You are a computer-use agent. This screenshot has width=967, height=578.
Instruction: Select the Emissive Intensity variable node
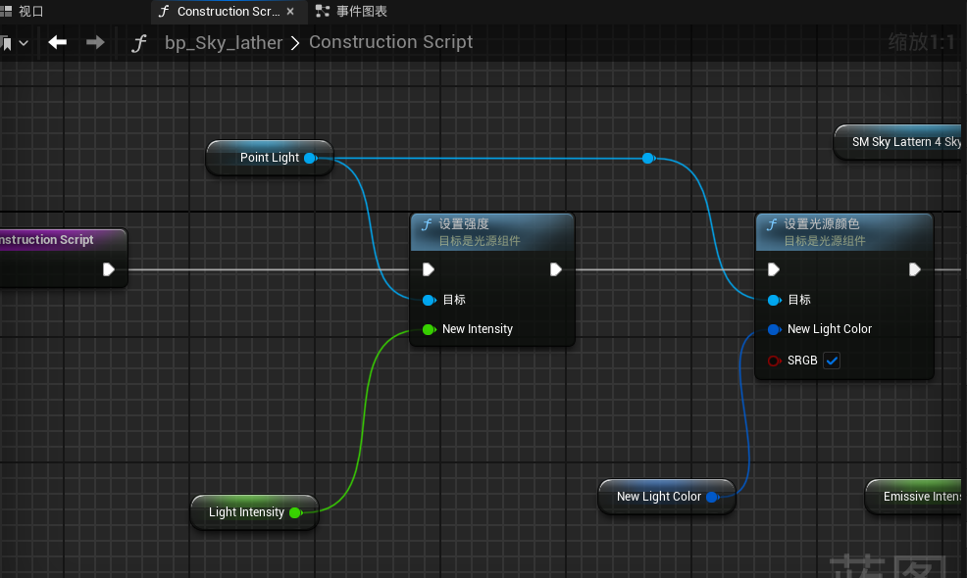[x=913, y=497]
